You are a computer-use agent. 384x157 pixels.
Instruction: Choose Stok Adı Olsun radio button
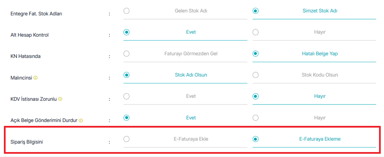tap(127, 75)
